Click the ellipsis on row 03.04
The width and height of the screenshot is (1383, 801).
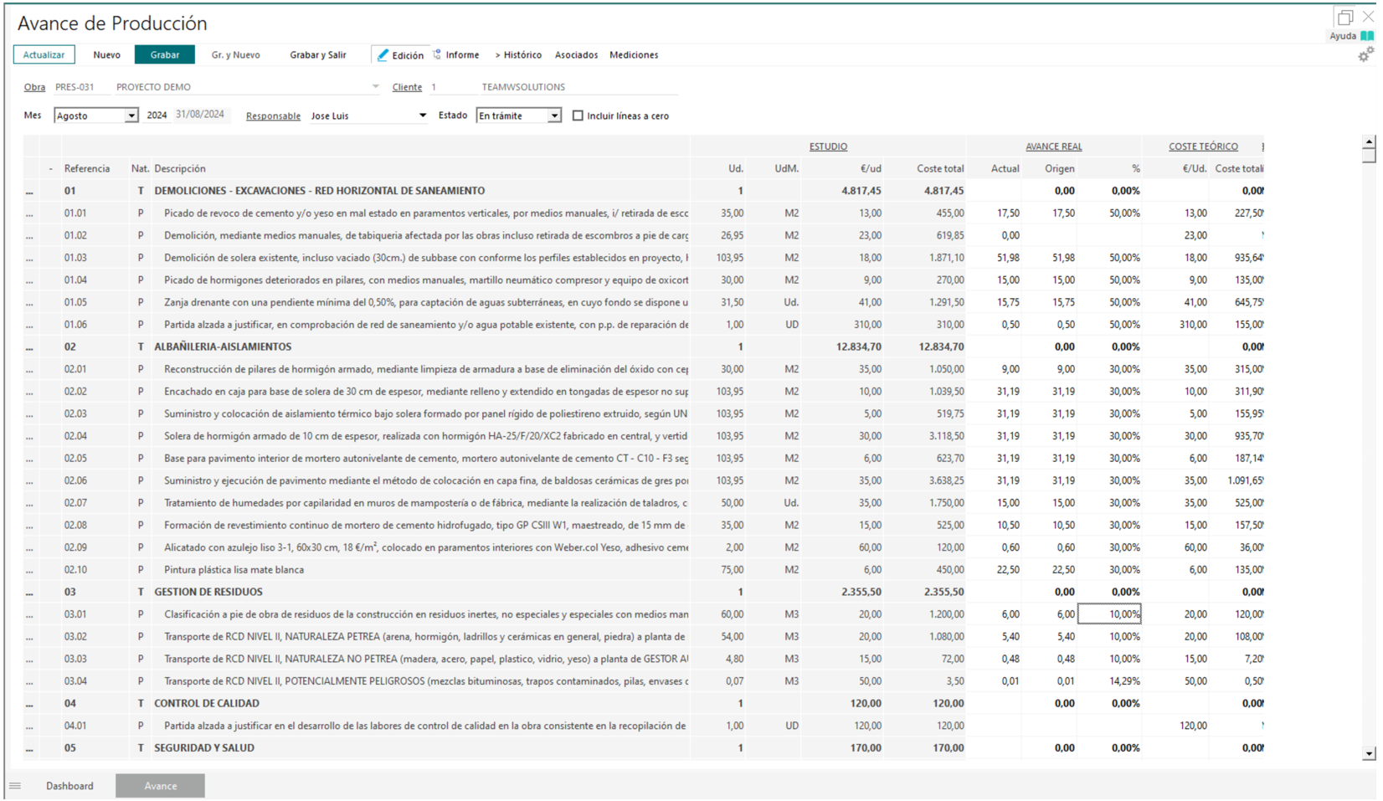[30, 681]
